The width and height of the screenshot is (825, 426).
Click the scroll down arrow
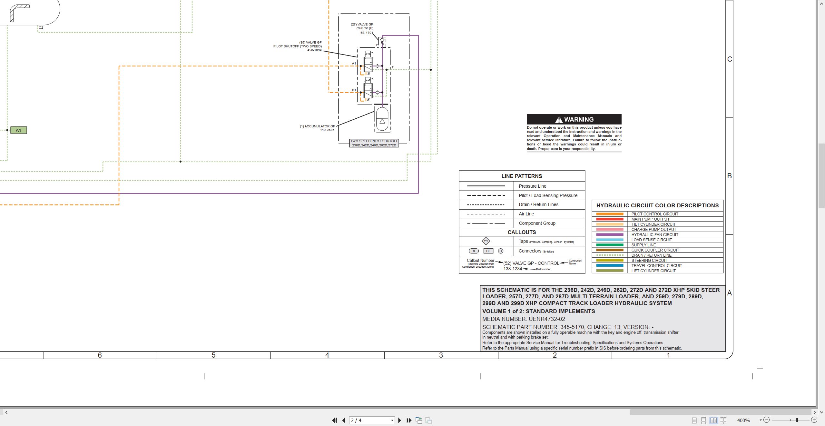822,412
